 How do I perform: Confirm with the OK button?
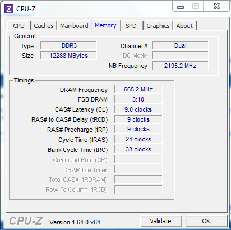[206, 221]
